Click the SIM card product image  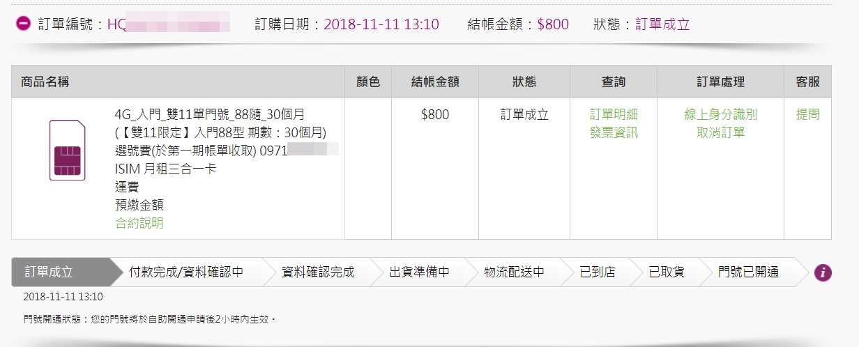[67, 151]
